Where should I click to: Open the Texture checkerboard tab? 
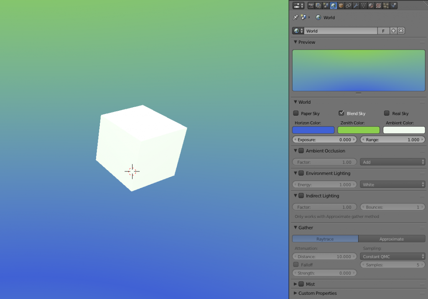tap(378, 6)
